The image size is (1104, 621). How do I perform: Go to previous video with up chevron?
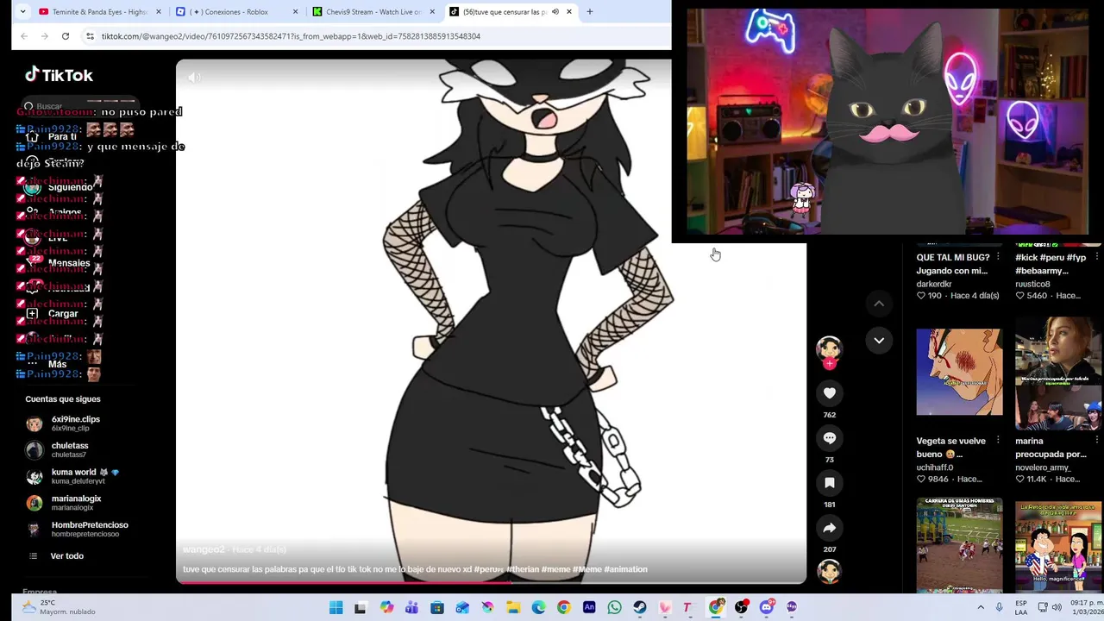pos(879,304)
